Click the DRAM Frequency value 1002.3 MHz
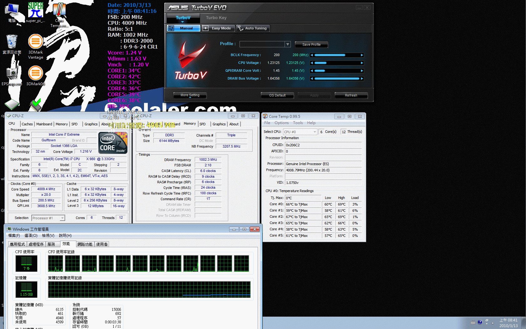 [208, 160]
